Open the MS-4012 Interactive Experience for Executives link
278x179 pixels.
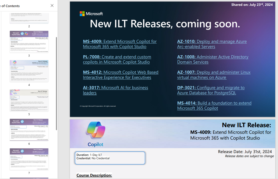tap(121, 75)
